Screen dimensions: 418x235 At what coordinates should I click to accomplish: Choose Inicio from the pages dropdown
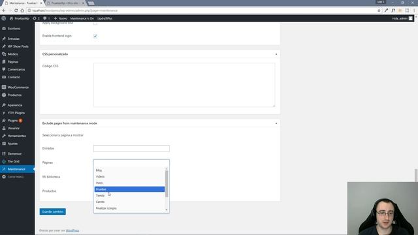coord(129,183)
